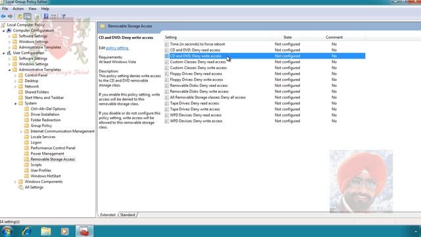The image size is (421, 237).
Task: Select Group Policy under System
Action: tap(41, 126)
